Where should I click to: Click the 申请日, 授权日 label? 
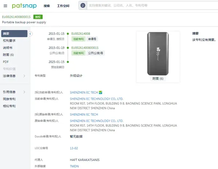click(56, 39)
